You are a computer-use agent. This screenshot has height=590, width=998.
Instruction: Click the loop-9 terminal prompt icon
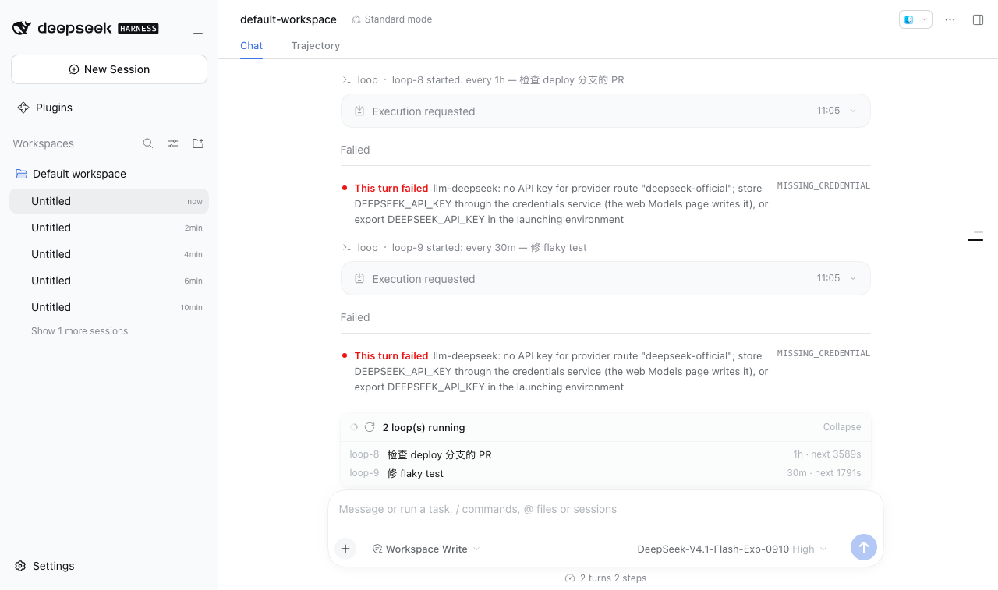coord(346,247)
